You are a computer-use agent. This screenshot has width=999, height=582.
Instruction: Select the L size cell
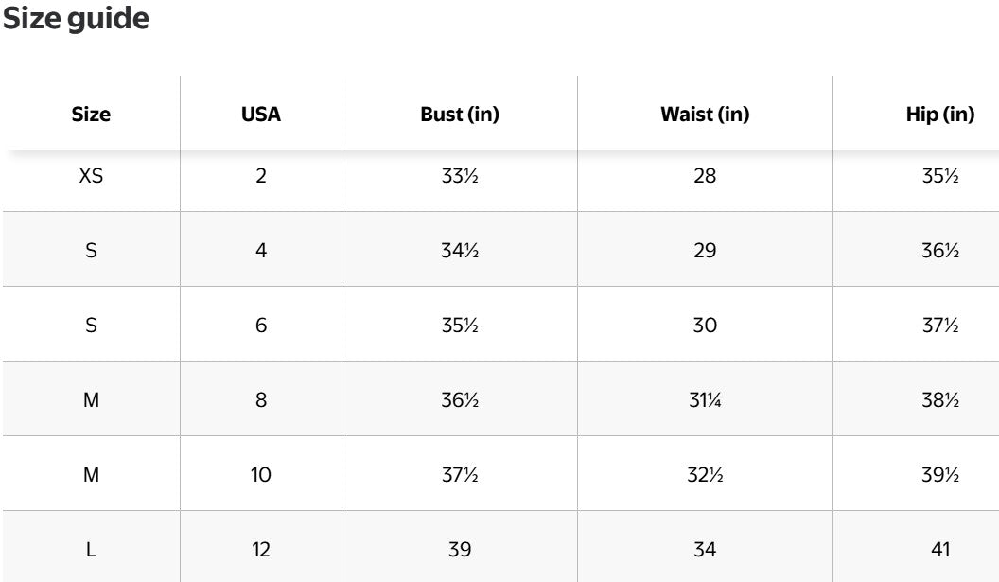point(91,549)
